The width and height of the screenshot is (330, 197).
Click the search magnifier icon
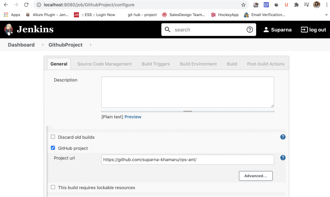[168, 29]
